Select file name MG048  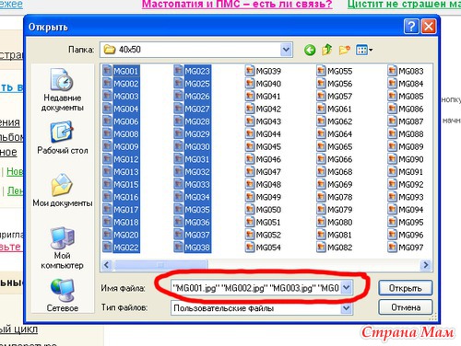tap(268, 184)
